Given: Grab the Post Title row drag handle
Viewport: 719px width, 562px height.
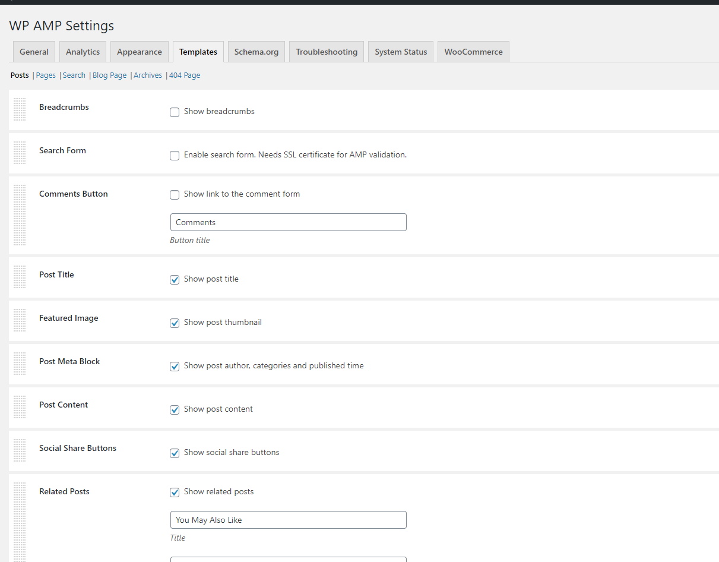Looking at the screenshot, I should pos(20,277).
